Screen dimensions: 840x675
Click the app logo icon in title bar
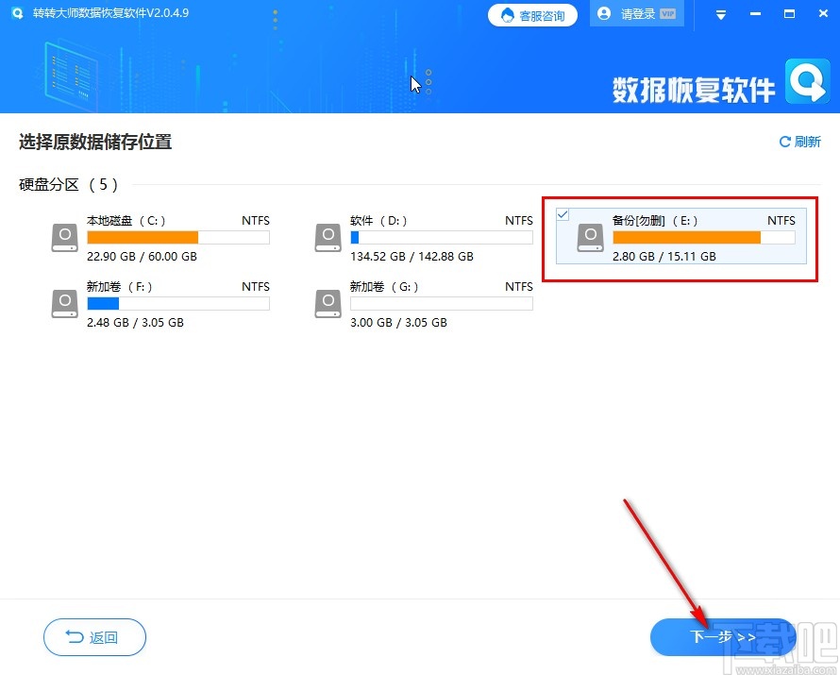click(x=18, y=13)
